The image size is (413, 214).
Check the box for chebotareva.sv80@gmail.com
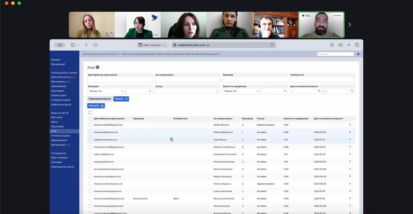click(90, 147)
